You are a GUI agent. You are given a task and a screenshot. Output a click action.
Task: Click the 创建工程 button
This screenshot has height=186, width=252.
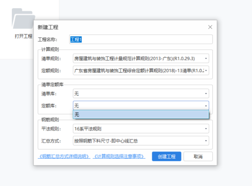point(166,156)
